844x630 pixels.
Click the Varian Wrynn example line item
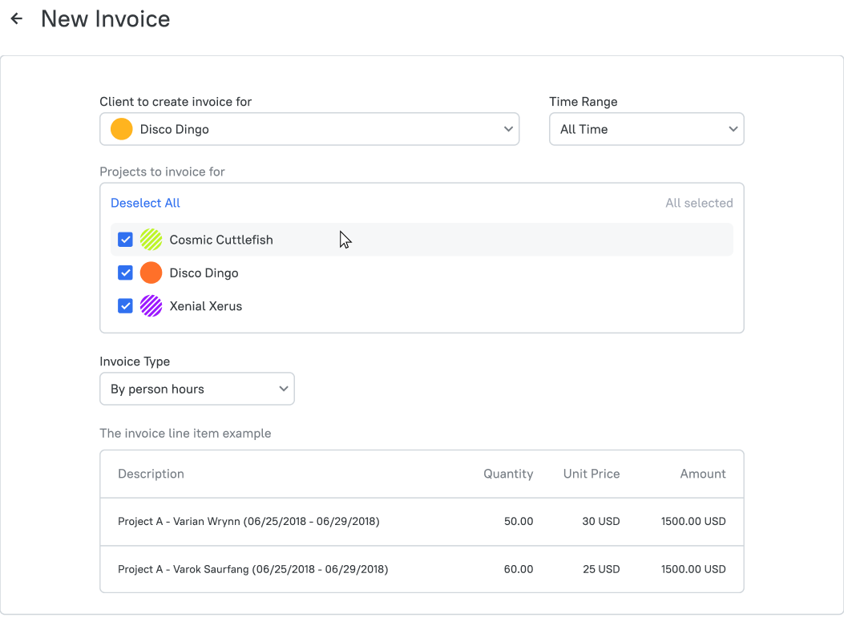(x=422, y=521)
